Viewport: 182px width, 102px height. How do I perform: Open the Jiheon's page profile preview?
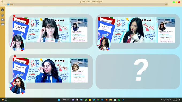click(x=78, y=30)
